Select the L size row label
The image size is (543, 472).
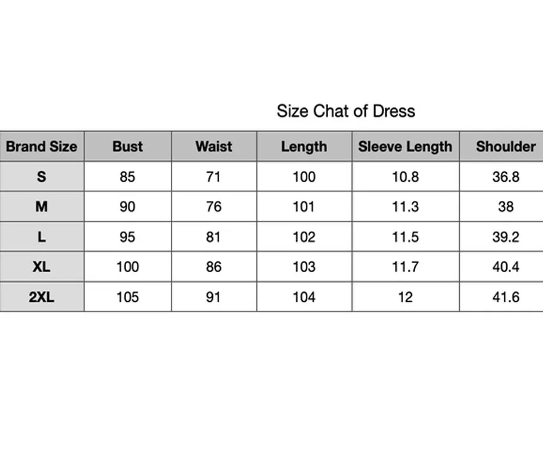point(42,237)
